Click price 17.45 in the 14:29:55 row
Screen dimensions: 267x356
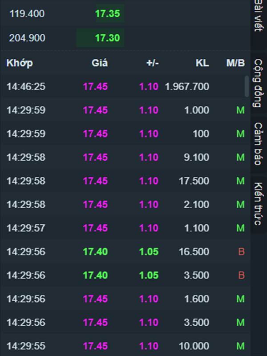(x=95, y=346)
